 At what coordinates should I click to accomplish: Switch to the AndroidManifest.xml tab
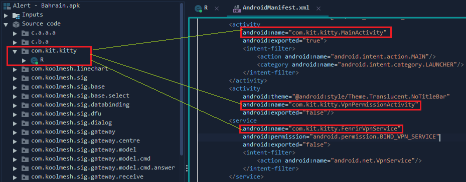276,8
